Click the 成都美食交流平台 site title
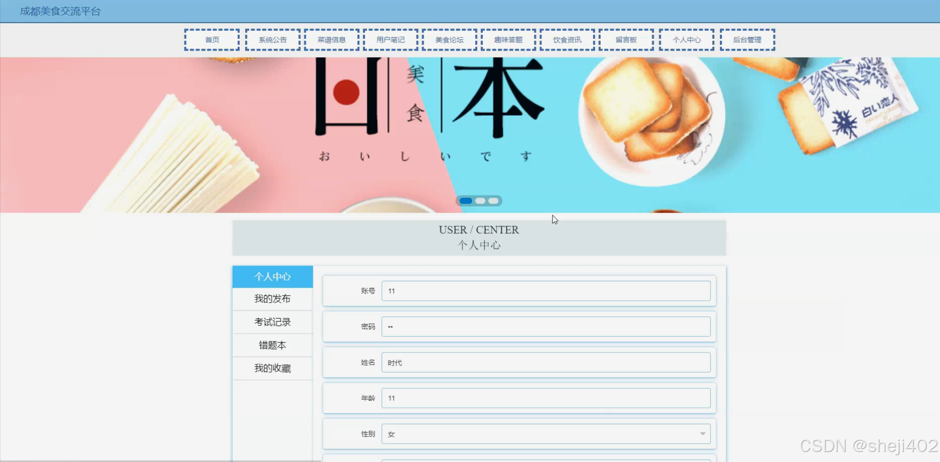 click(60, 11)
